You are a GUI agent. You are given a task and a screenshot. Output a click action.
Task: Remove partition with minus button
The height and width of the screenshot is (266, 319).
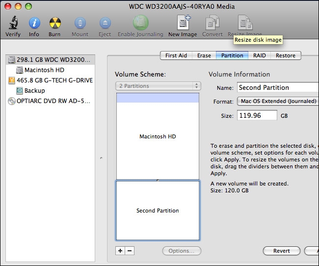[130, 251]
